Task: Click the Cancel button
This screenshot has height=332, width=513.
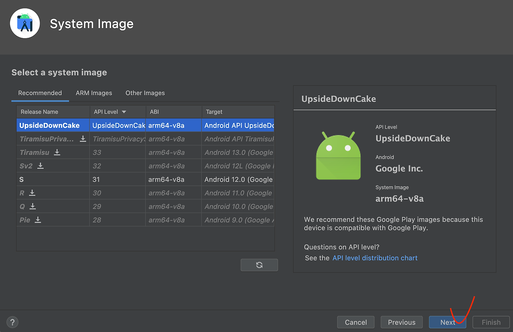Action: click(356, 322)
